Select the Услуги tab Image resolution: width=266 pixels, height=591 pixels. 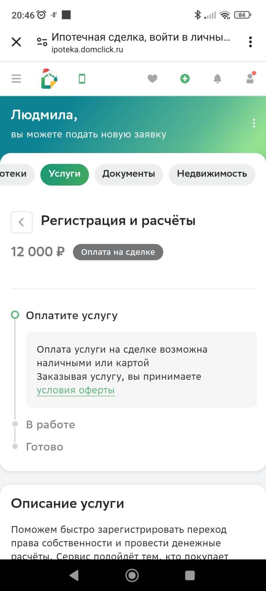pyautogui.click(x=65, y=174)
